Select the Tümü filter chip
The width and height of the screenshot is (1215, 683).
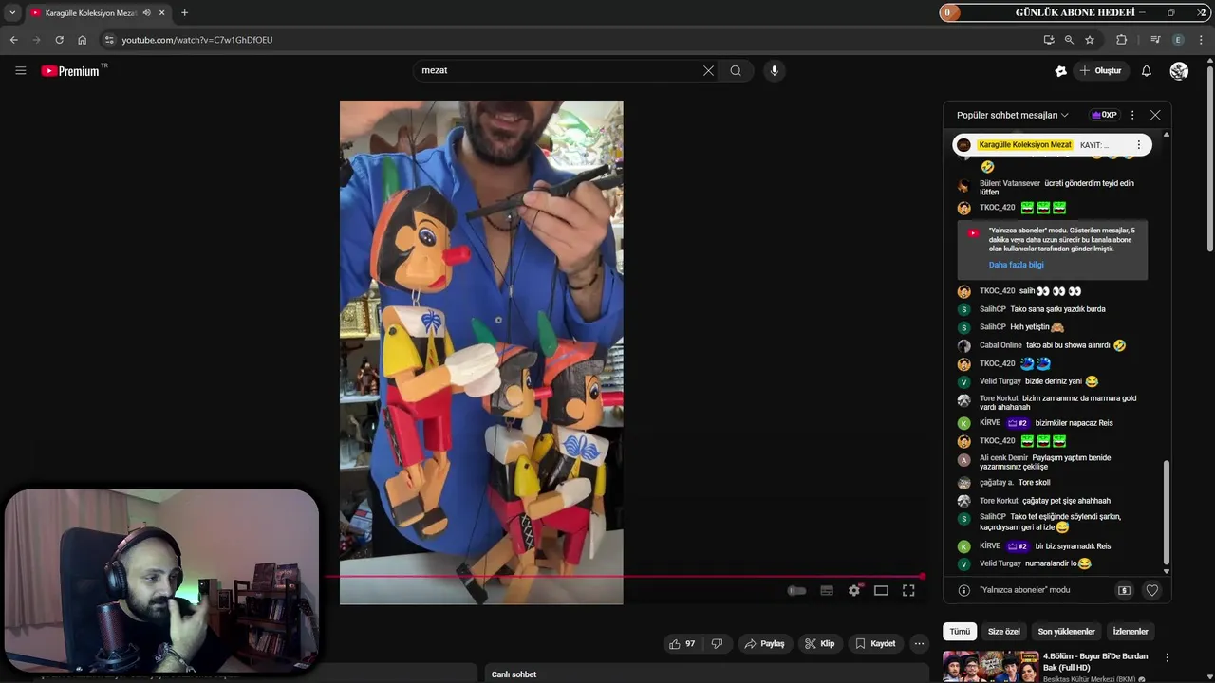tap(960, 631)
